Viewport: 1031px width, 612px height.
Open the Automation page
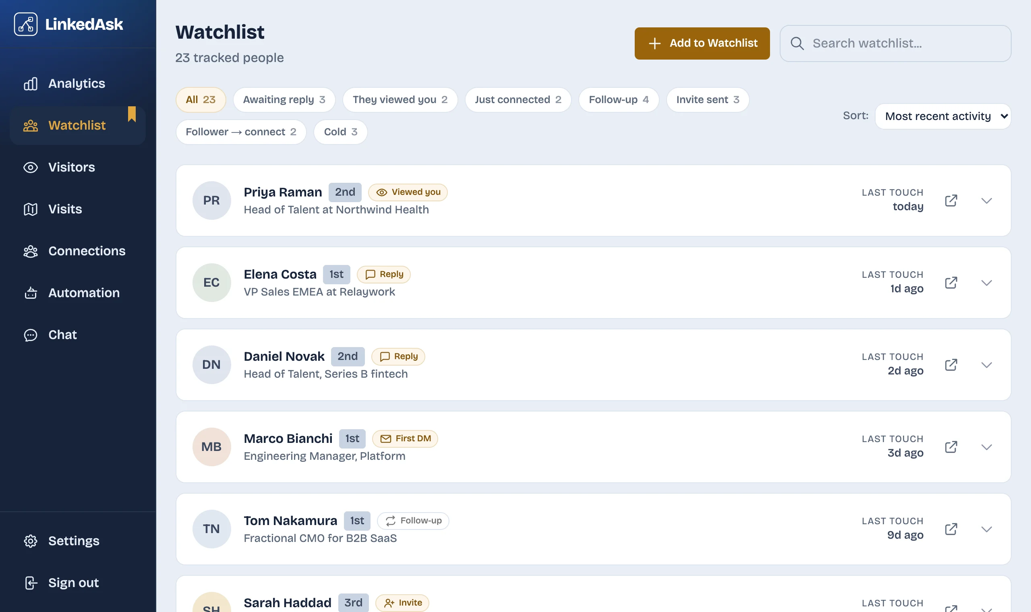pos(78,293)
